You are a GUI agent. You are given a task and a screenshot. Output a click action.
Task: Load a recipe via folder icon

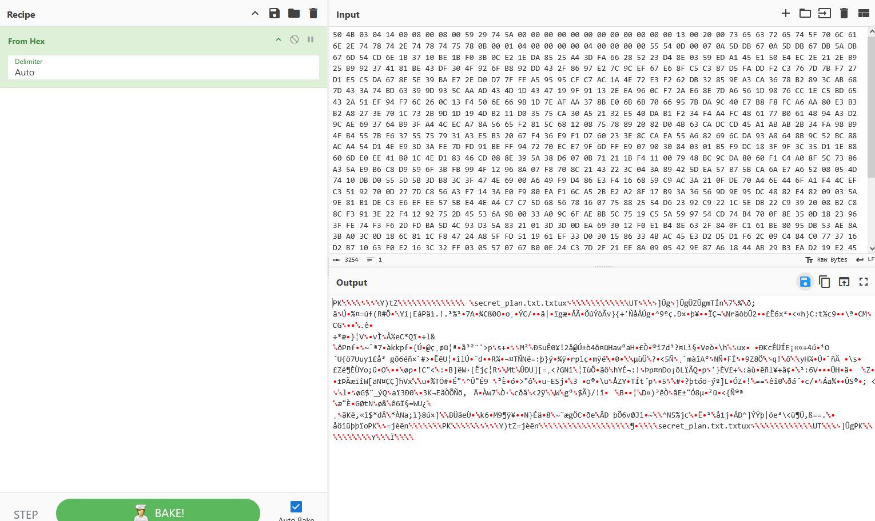tap(294, 13)
